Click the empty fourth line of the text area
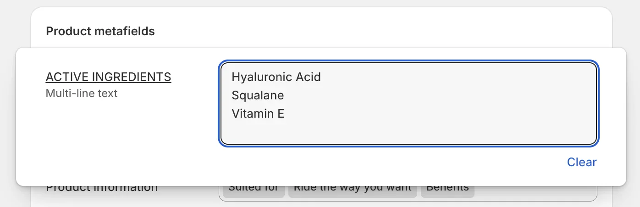Image resolution: width=640 pixels, height=207 pixels. [x=321, y=132]
